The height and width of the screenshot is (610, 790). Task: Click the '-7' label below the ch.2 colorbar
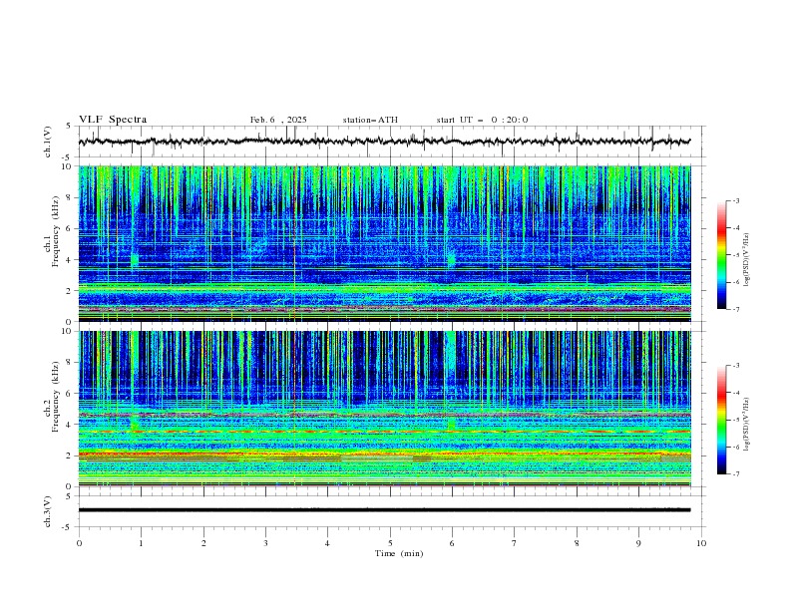(x=735, y=474)
